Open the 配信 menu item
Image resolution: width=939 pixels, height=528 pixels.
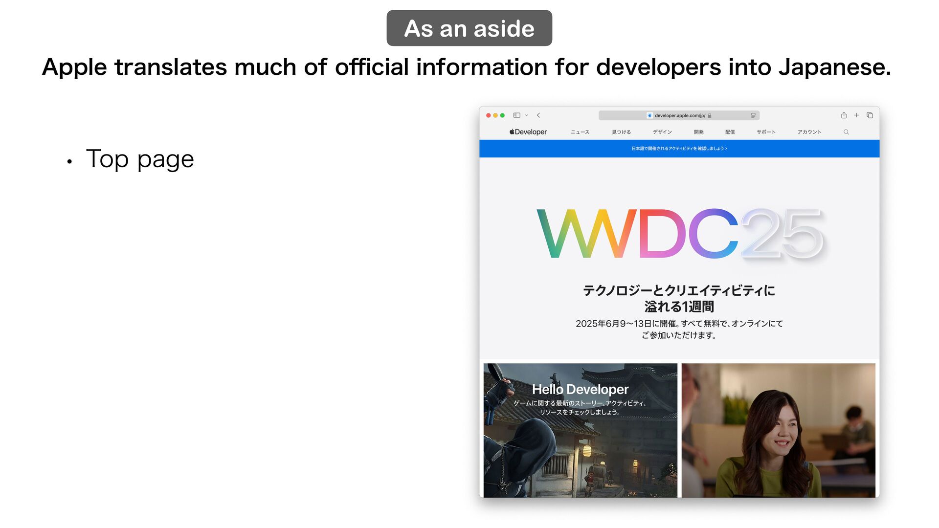click(730, 132)
